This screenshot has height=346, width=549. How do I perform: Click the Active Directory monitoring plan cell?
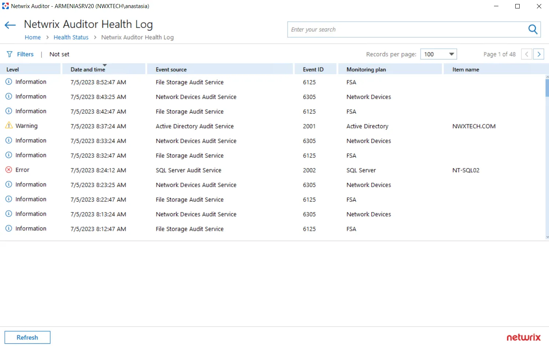click(x=367, y=126)
